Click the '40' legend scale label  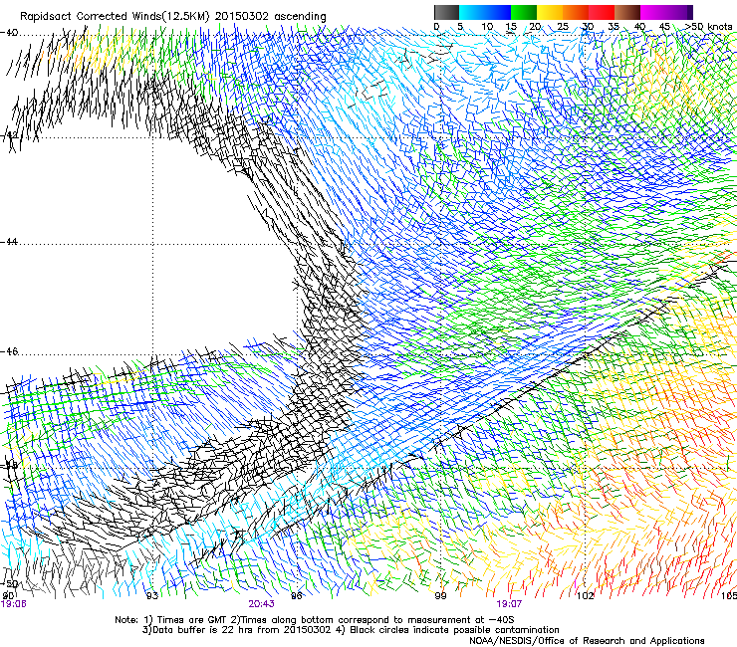[x=639, y=27]
